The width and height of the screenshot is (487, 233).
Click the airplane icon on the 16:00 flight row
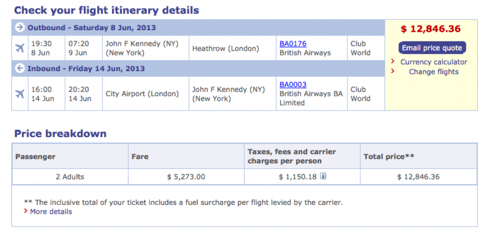click(x=20, y=94)
